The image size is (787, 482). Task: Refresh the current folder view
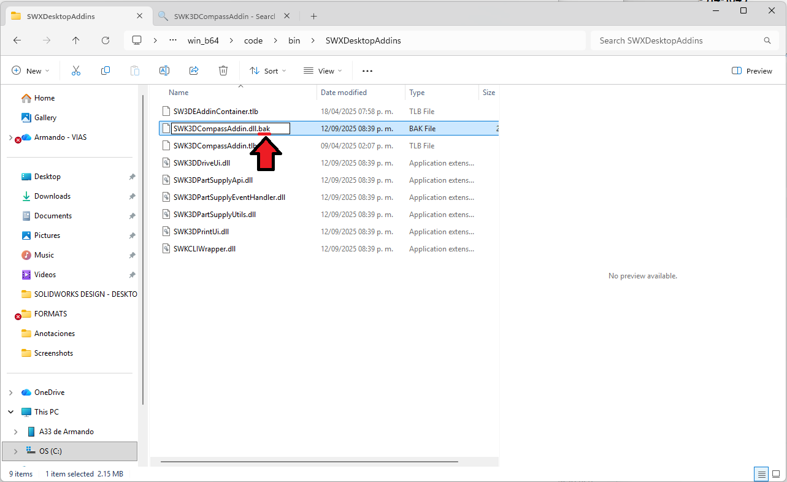pyautogui.click(x=106, y=40)
